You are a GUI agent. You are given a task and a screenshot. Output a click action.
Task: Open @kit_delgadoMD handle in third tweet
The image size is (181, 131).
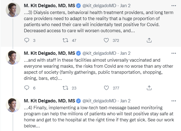(99, 101)
